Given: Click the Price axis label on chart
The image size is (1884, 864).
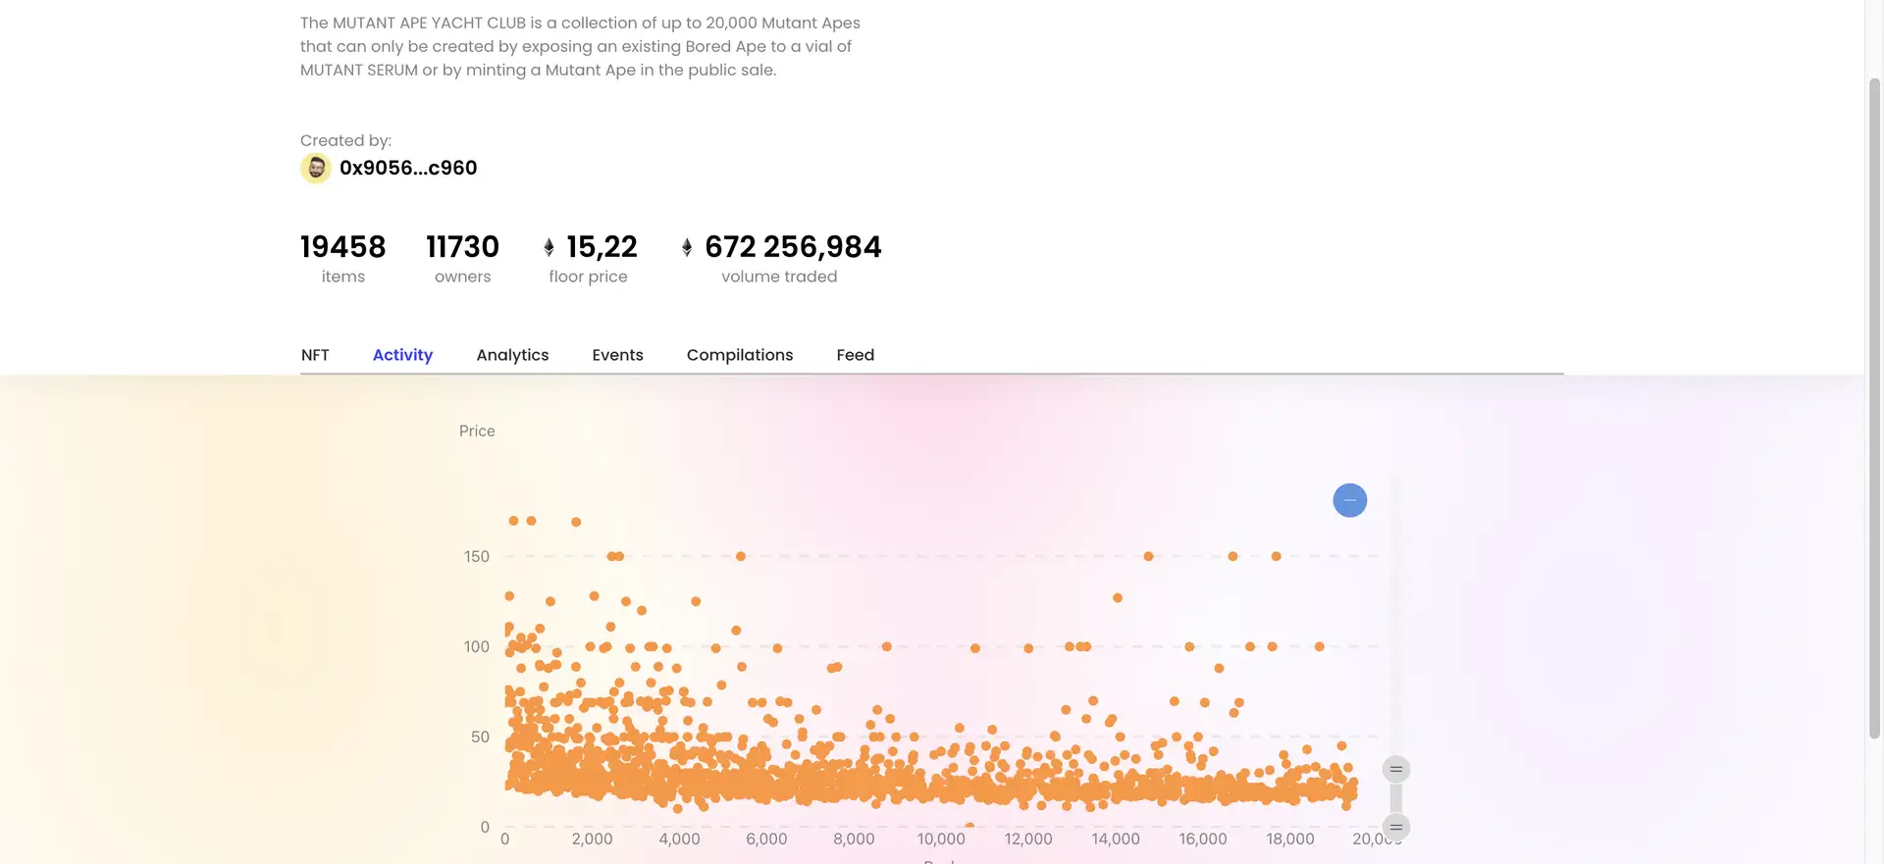Looking at the screenshot, I should click(x=477, y=432).
